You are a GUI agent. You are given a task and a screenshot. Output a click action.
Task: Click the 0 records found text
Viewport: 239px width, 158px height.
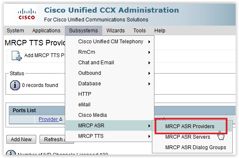click(40, 85)
